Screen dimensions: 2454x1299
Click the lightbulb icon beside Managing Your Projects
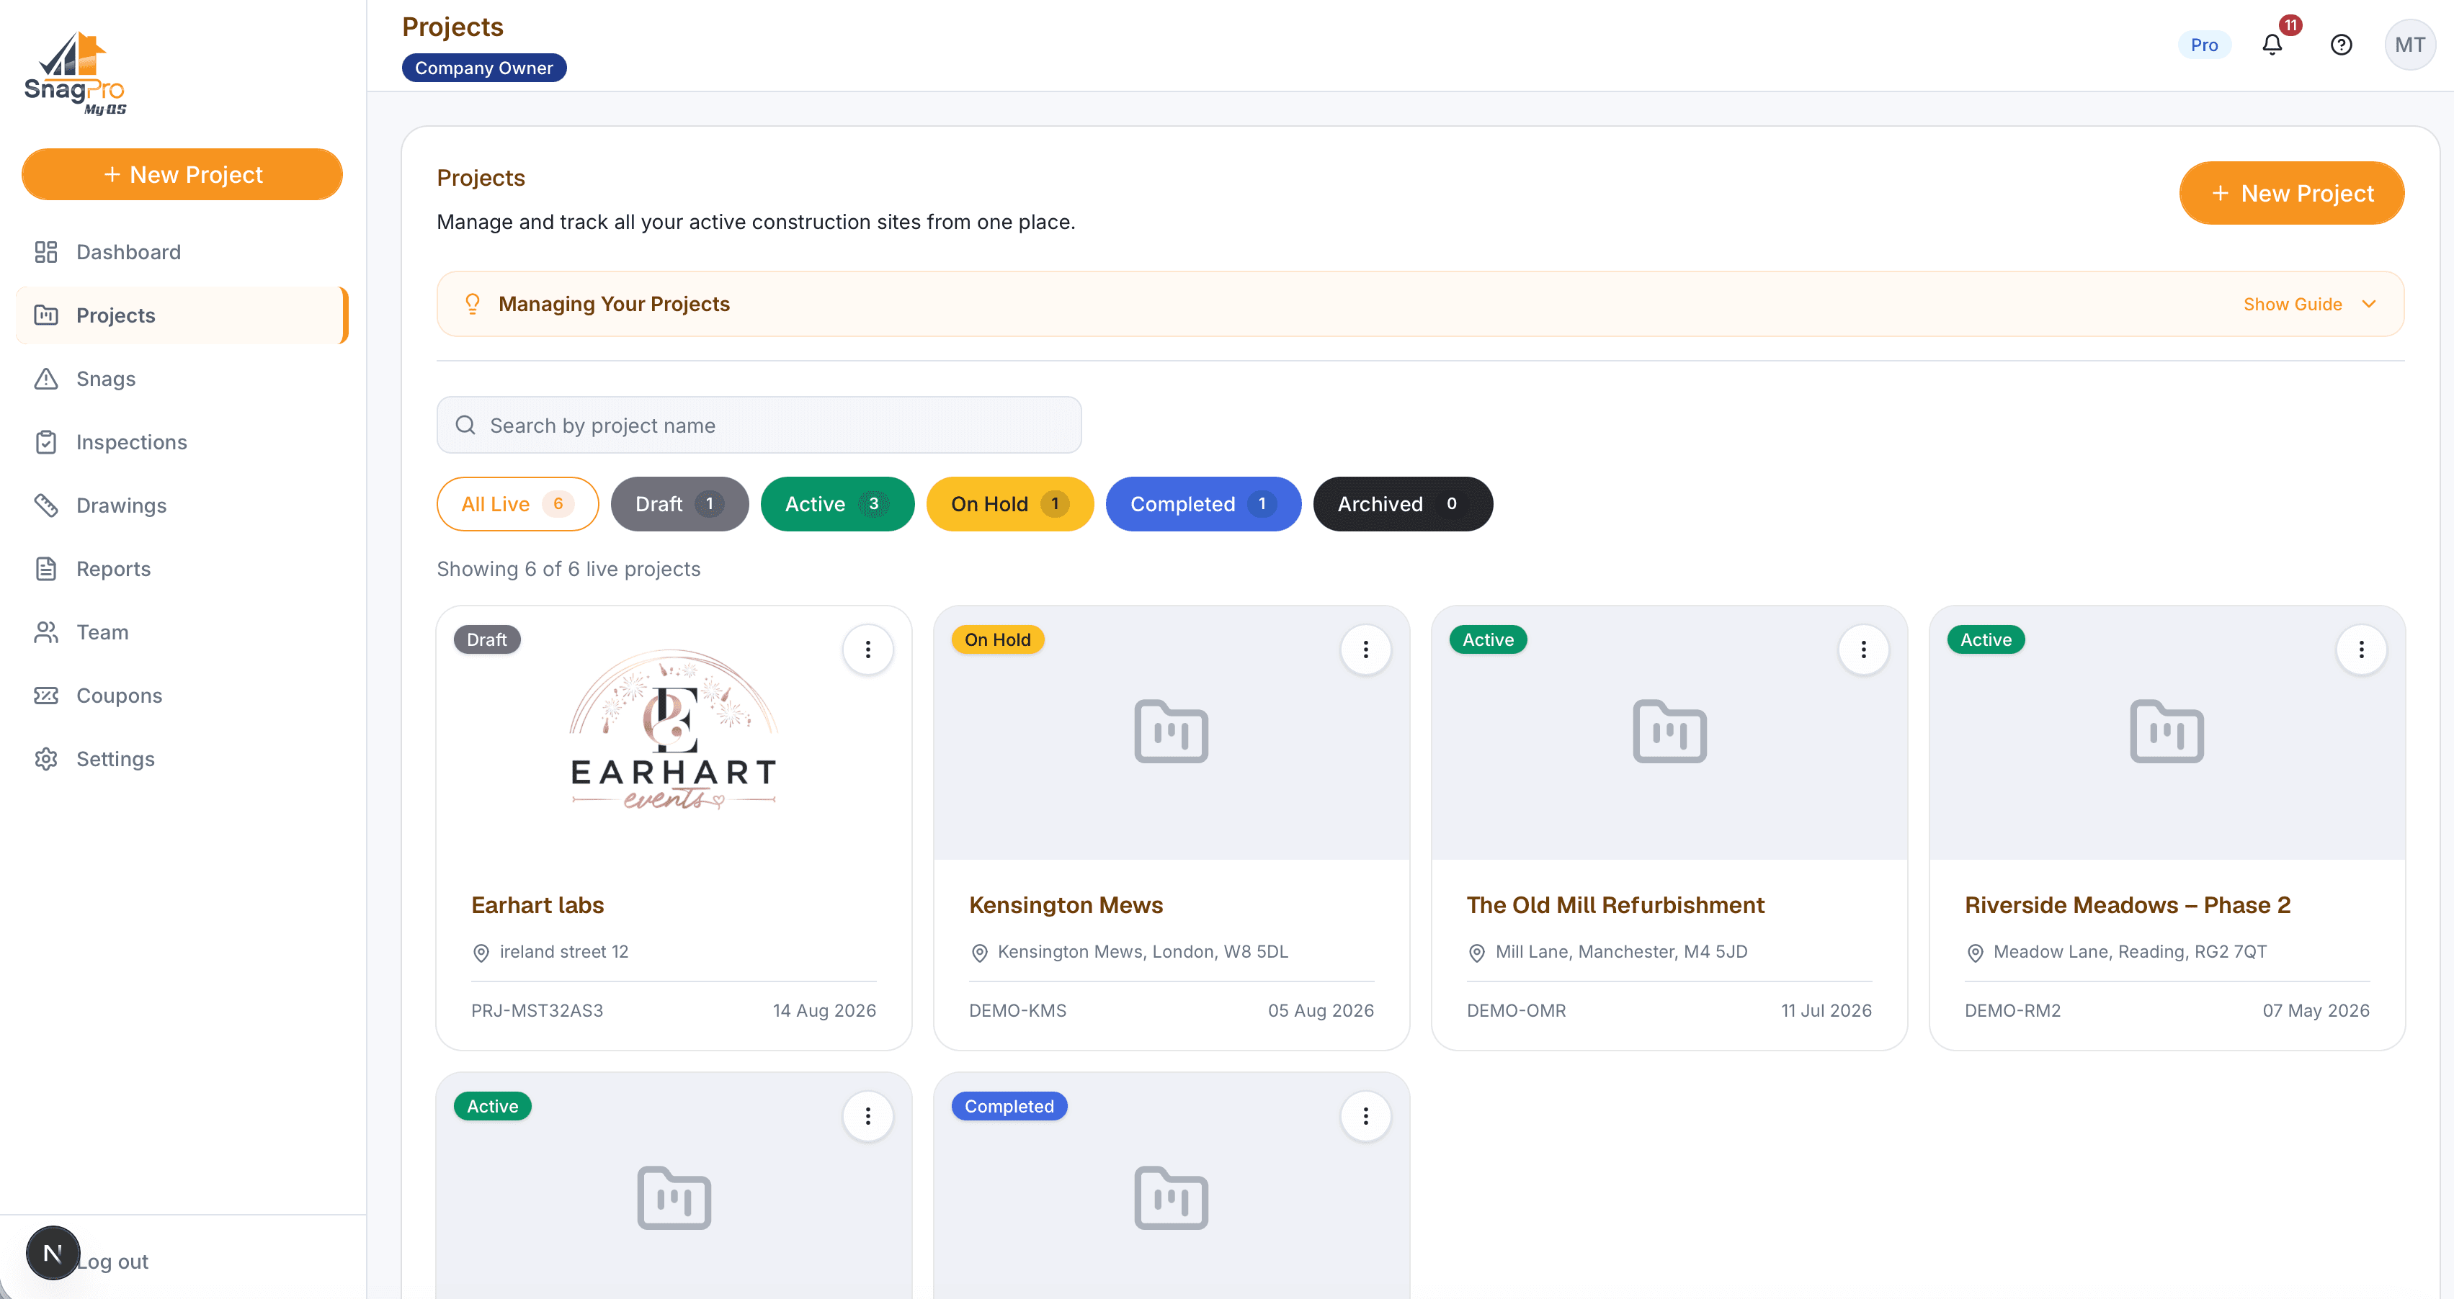(471, 304)
